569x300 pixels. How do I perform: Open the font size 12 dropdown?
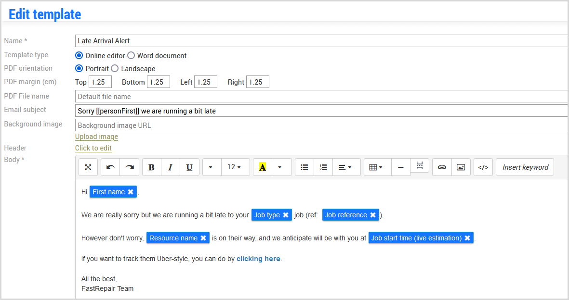[x=235, y=167]
